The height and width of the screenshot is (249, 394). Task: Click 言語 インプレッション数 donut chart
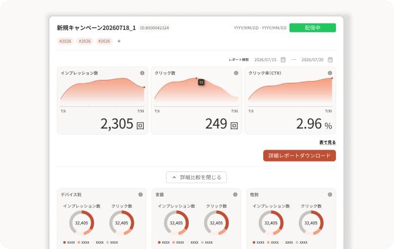point(176,223)
